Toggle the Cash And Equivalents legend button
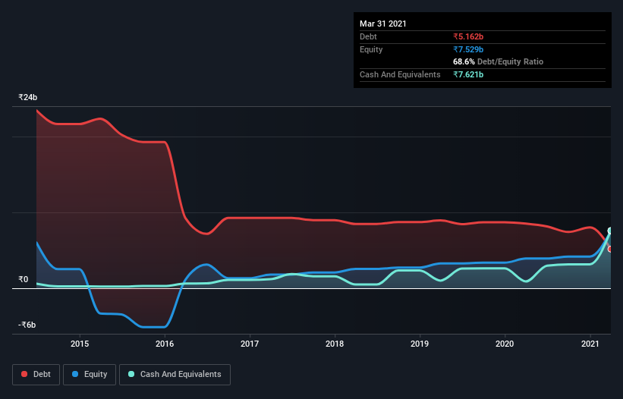 click(x=175, y=375)
